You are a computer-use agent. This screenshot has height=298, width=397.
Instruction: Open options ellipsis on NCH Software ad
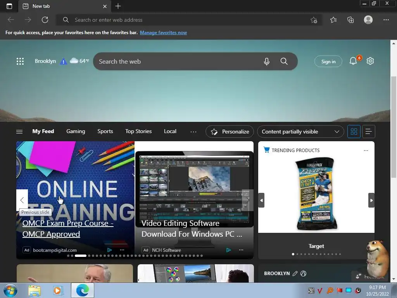(x=241, y=250)
